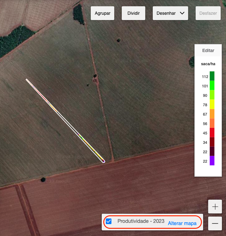This screenshot has width=226, height=236.
Task: Click the disabled Desfazer button
Action: 208,13
